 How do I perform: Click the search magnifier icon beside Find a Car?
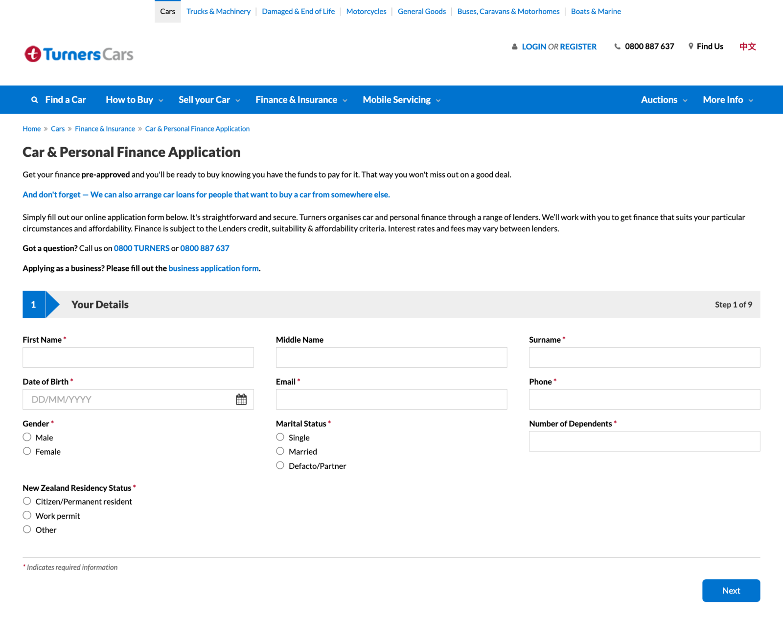point(34,100)
